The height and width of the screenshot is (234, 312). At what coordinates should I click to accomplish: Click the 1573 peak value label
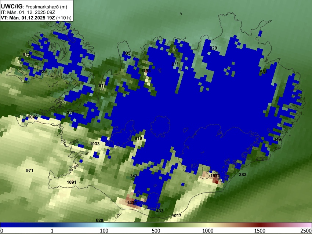click(x=215, y=176)
